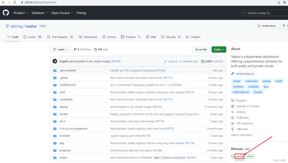Expand the Solutions menu
The image size is (288, 163).
[x=39, y=13]
